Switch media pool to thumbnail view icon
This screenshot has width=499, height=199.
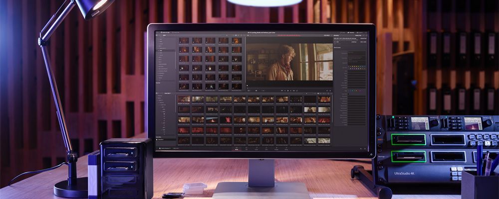[318, 94]
